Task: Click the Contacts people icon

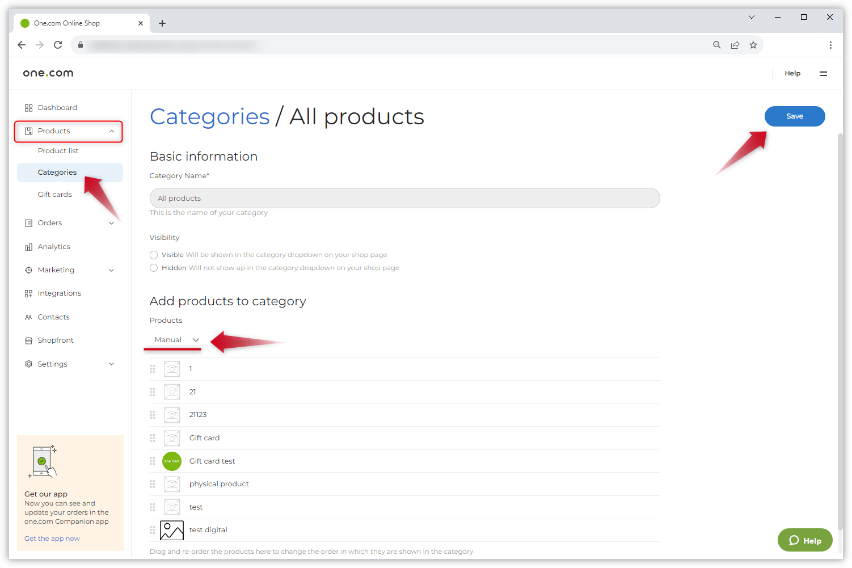Action: (x=28, y=317)
